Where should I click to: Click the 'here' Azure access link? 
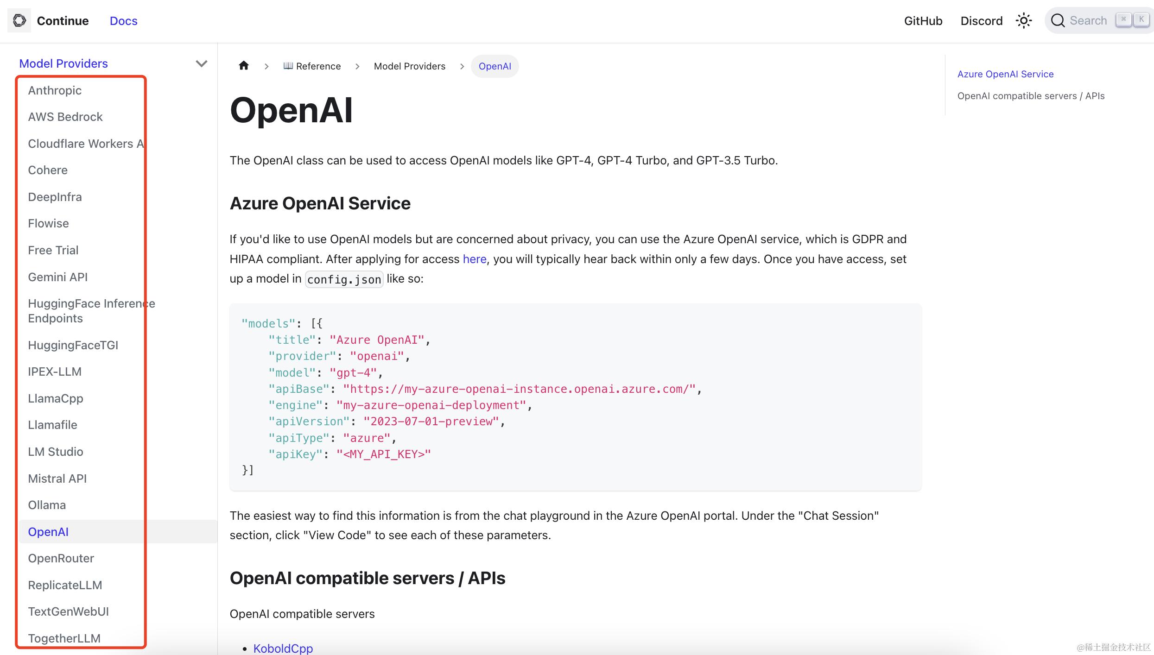coord(474,259)
